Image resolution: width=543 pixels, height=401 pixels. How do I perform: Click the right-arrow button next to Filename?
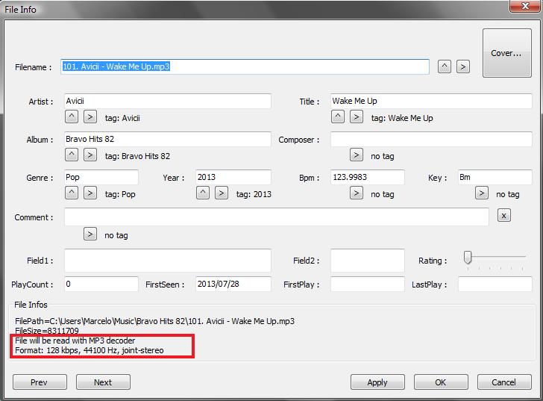tap(463, 66)
